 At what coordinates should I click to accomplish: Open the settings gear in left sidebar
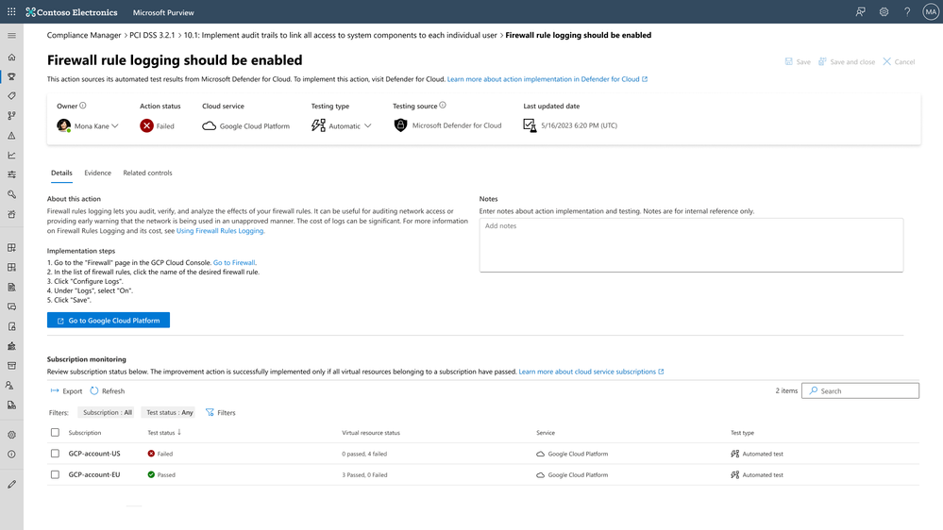pos(11,435)
